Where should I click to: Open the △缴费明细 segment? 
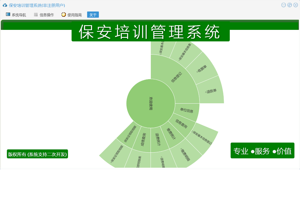tap(185, 155)
